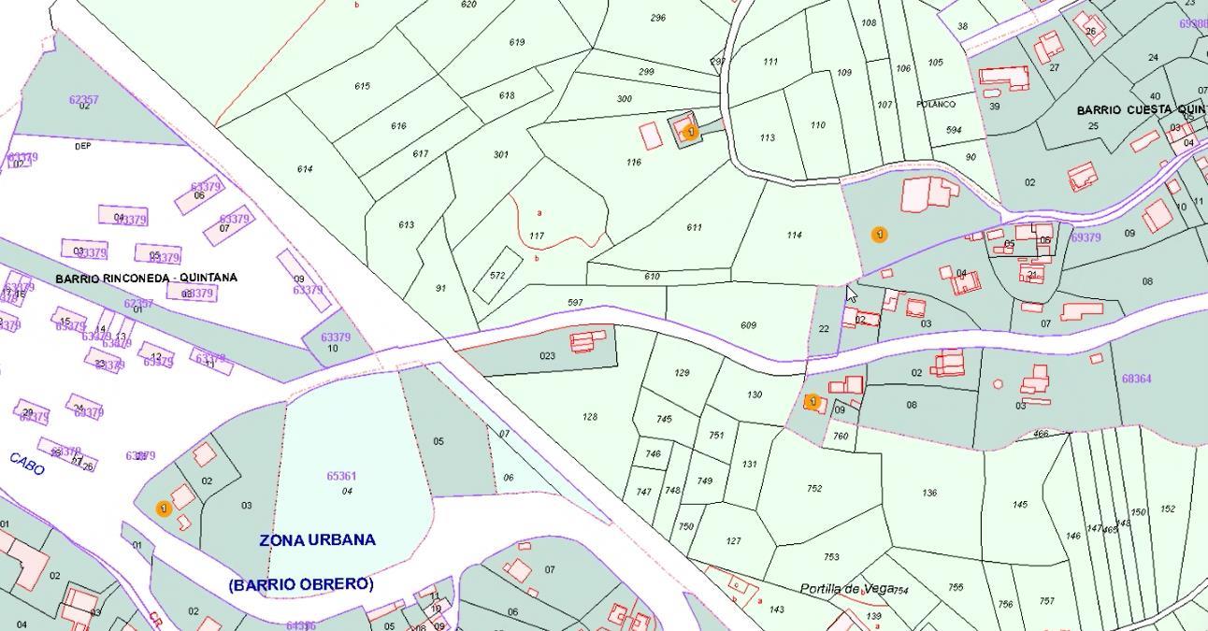Viewport: 1208px width, 631px height.
Task: Select parcel number 128 on the map
Action: pyautogui.click(x=589, y=417)
